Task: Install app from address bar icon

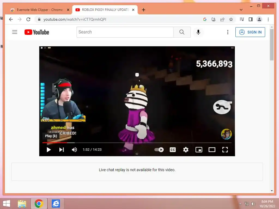Action: [214, 19]
